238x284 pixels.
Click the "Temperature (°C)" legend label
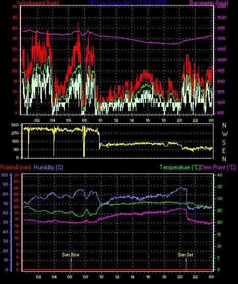coord(180,167)
